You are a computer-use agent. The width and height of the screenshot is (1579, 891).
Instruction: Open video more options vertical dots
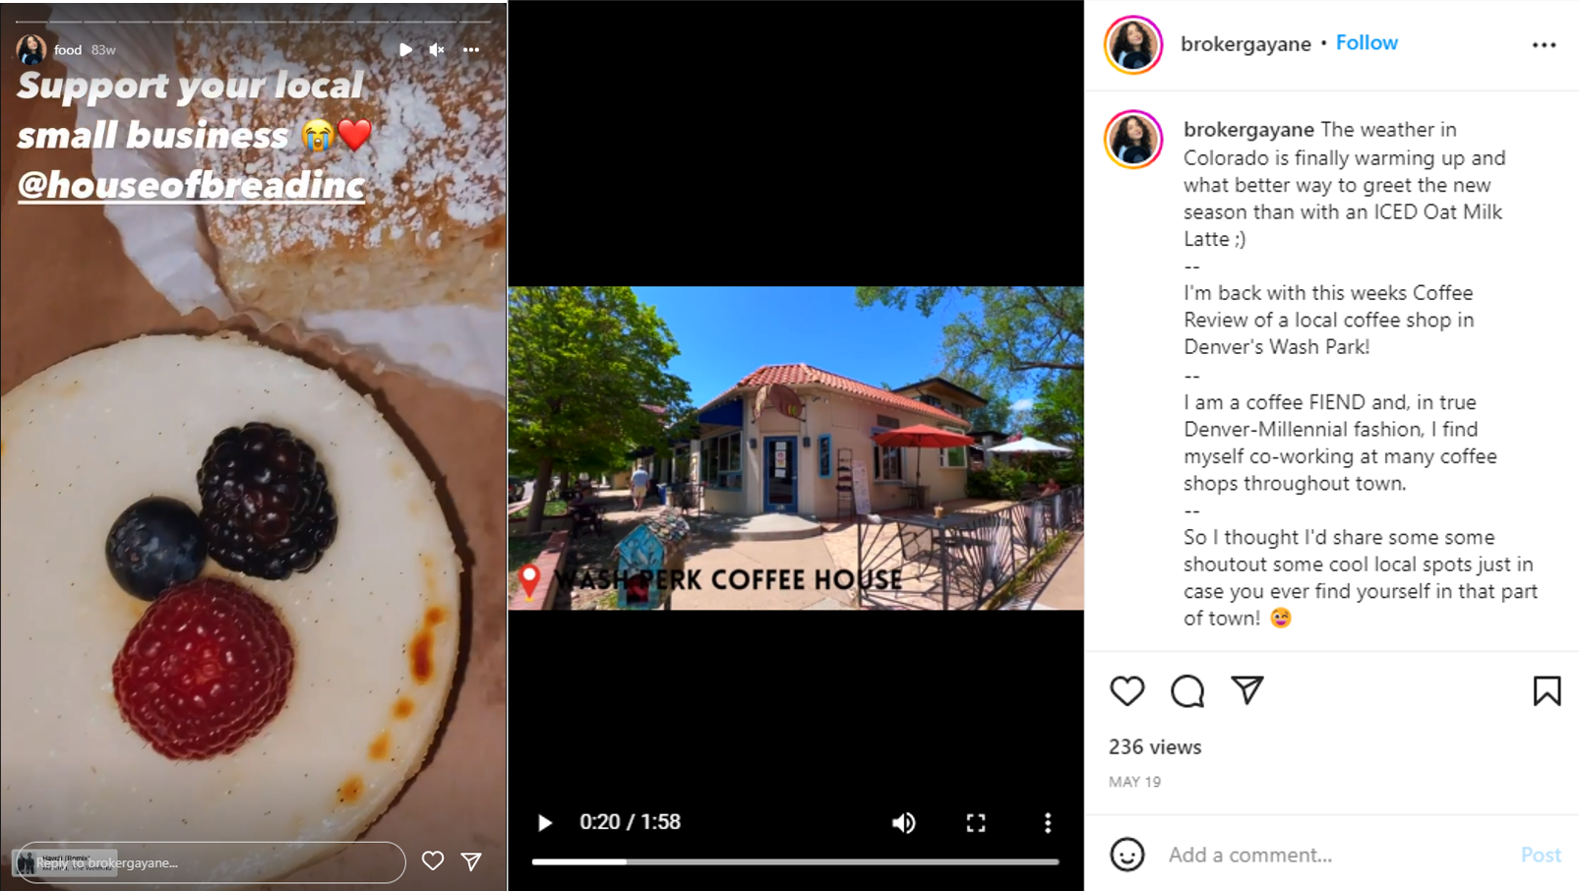[x=1048, y=822]
